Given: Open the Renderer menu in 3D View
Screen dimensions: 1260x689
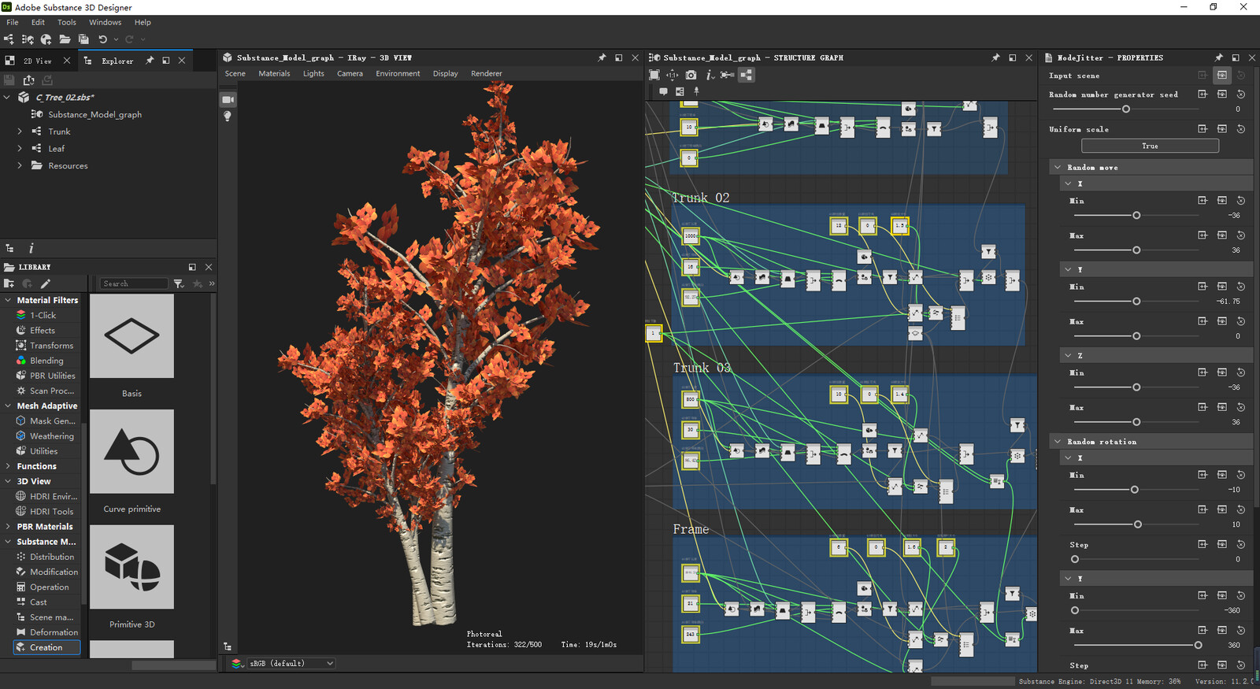Looking at the screenshot, I should click(487, 73).
